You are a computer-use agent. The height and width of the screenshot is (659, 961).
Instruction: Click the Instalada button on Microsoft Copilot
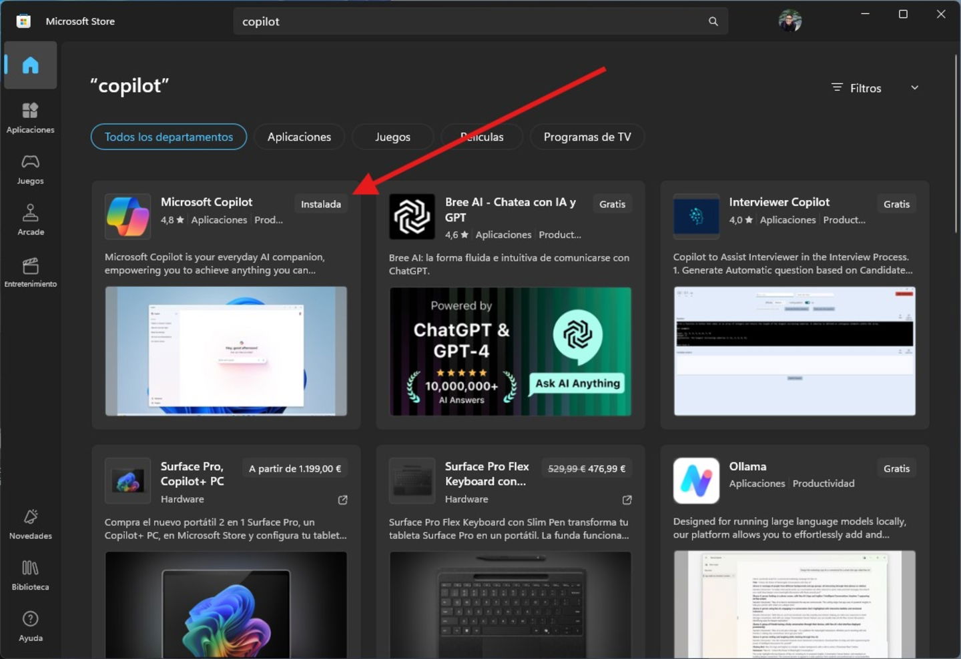pos(321,204)
